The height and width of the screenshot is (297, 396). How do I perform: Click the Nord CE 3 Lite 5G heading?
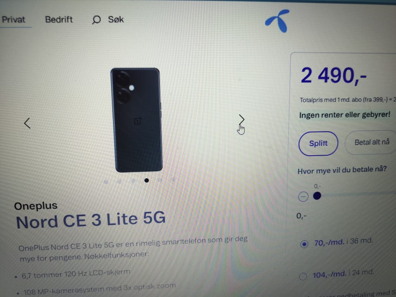point(91,220)
